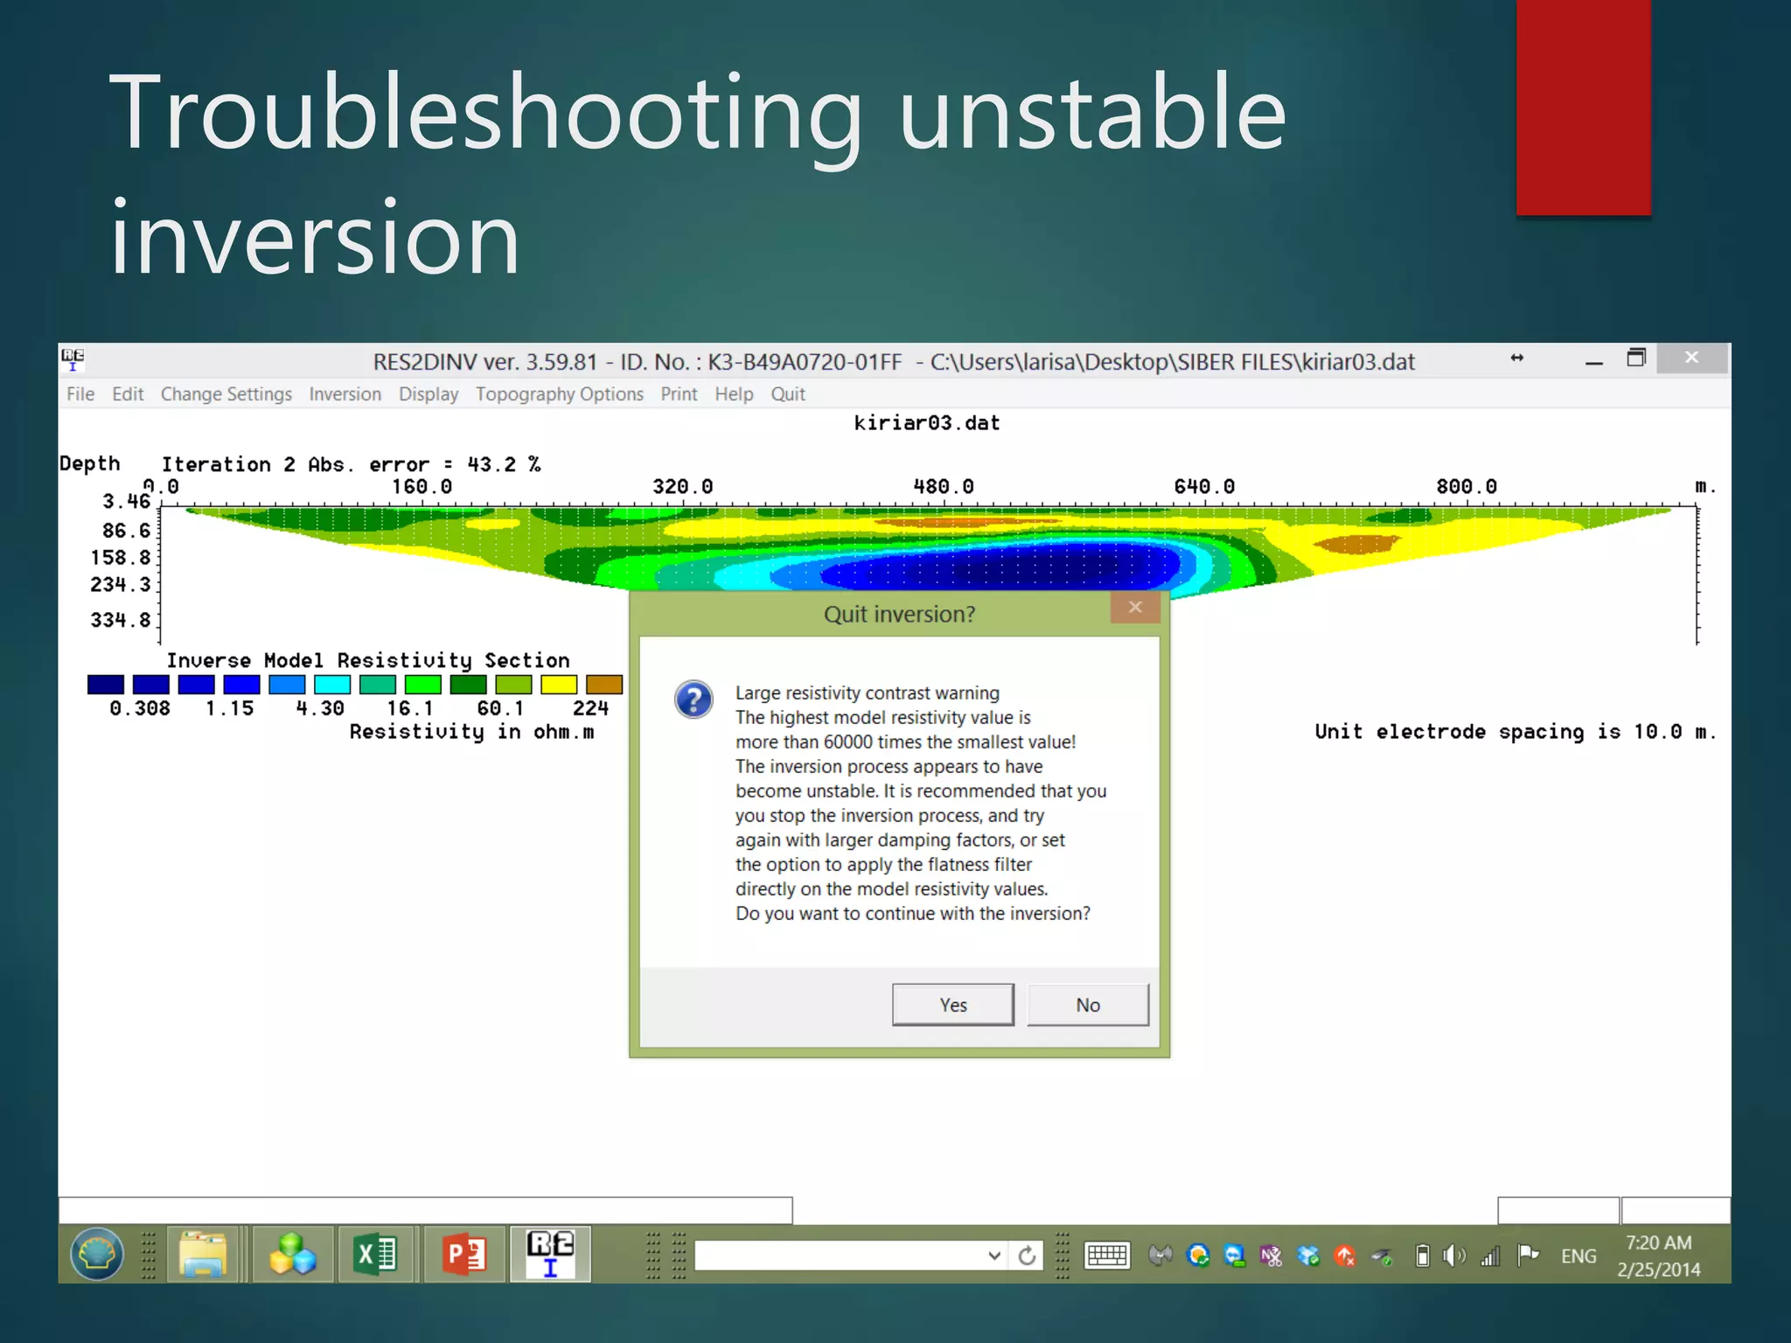This screenshot has height=1343, width=1791.
Task: Open the Display menu
Action: [429, 394]
